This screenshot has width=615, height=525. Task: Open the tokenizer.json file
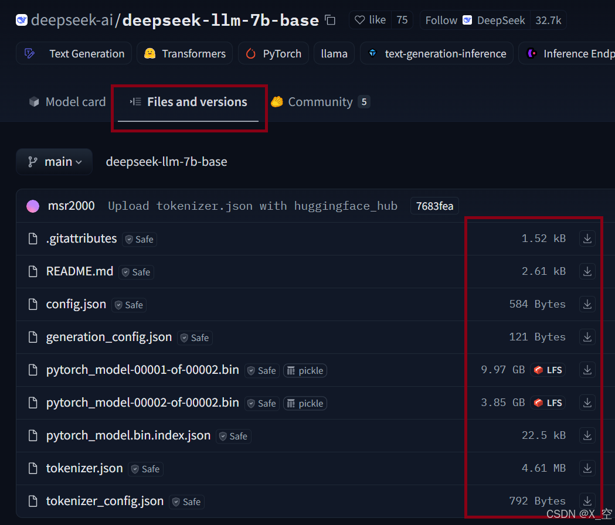[x=84, y=468]
